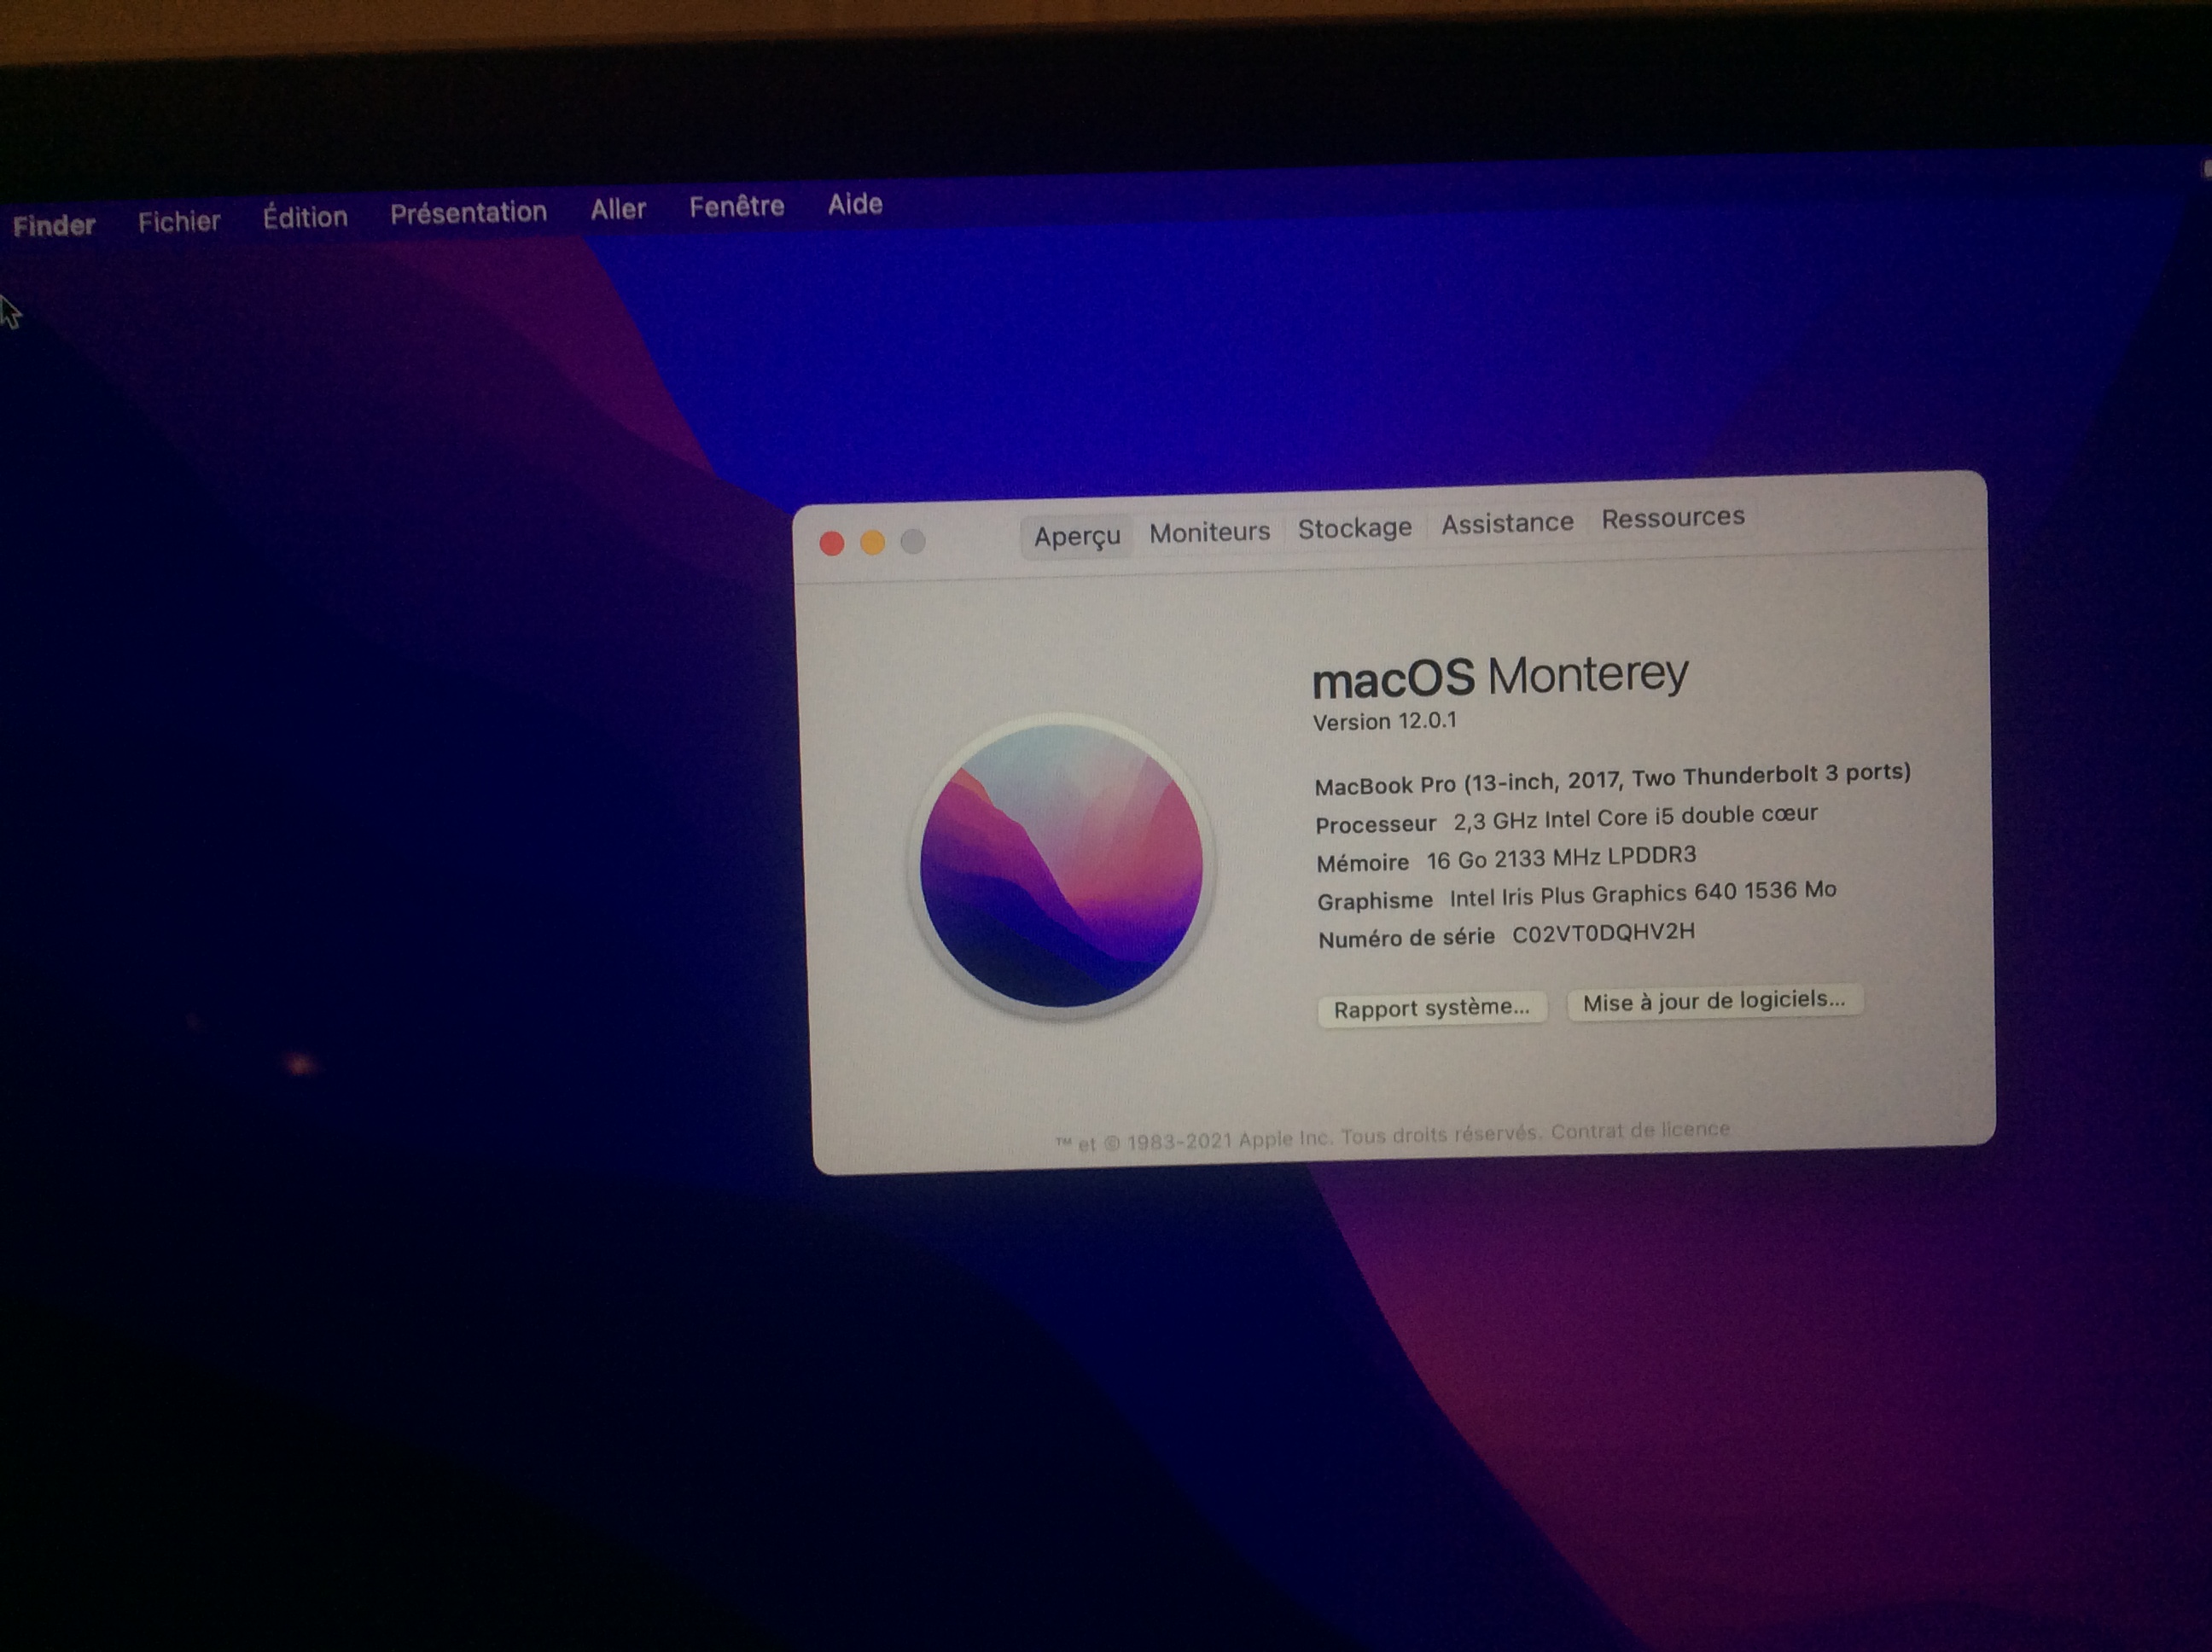Click the Version 12.0.1 text
The width and height of the screenshot is (2212, 1652).
coord(1384,721)
